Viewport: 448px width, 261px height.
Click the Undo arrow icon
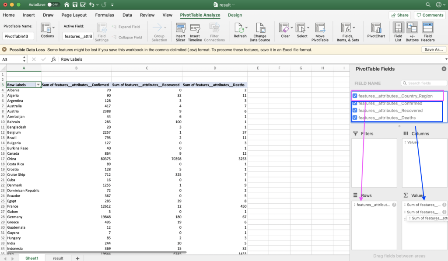tap(92, 4)
